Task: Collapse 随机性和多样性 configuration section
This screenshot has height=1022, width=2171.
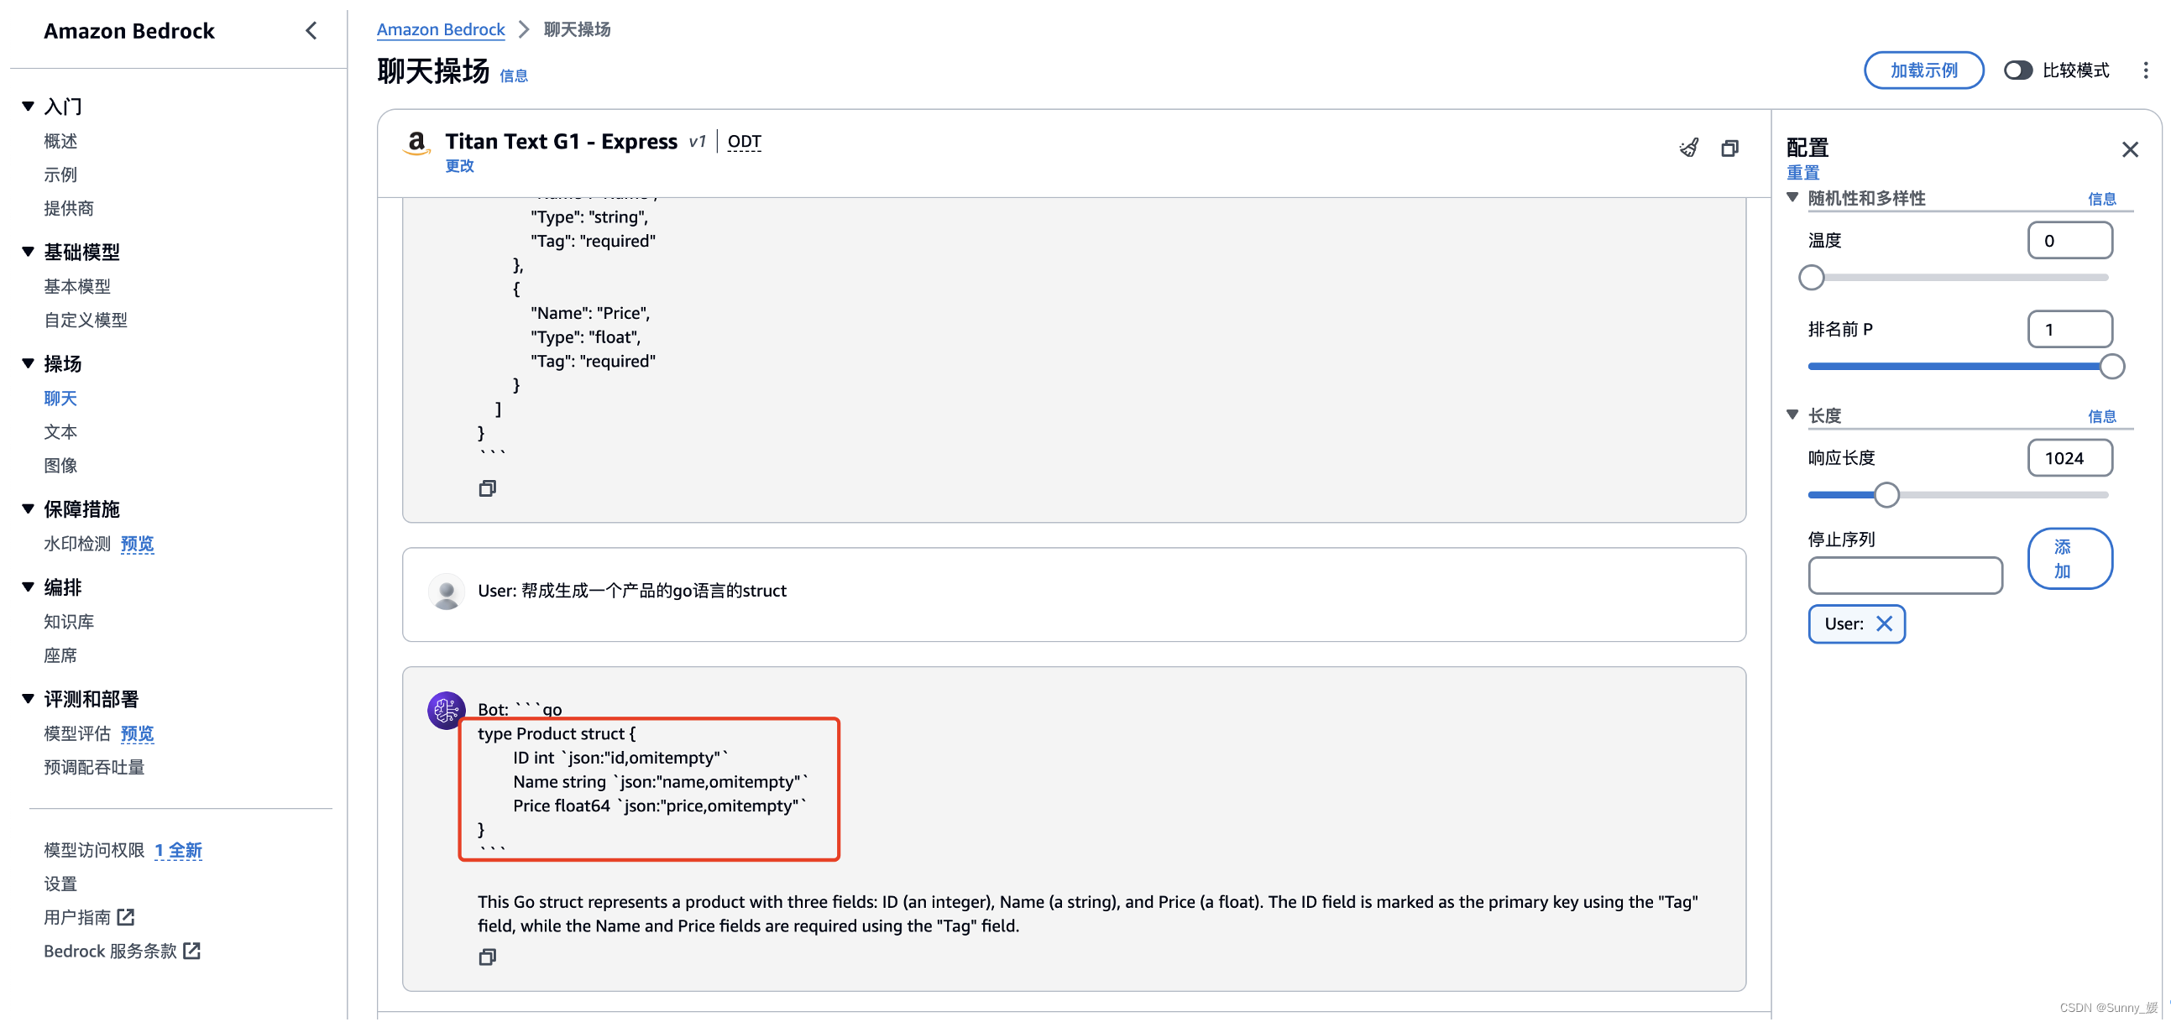Action: click(1792, 197)
